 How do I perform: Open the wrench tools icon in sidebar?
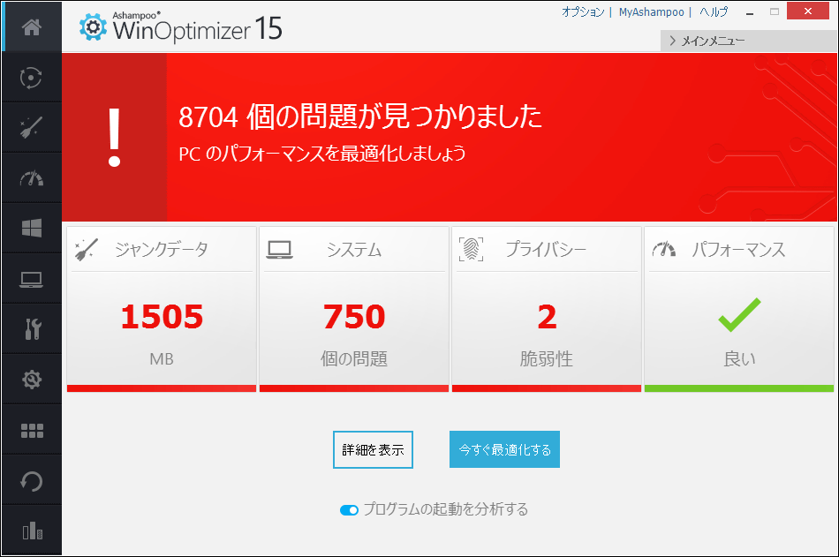click(32, 329)
